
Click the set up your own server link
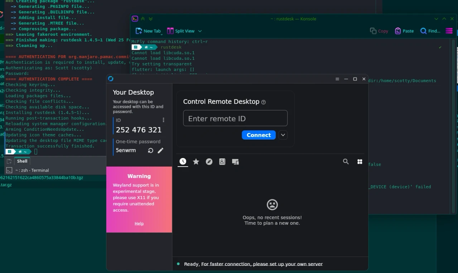tap(262, 264)
